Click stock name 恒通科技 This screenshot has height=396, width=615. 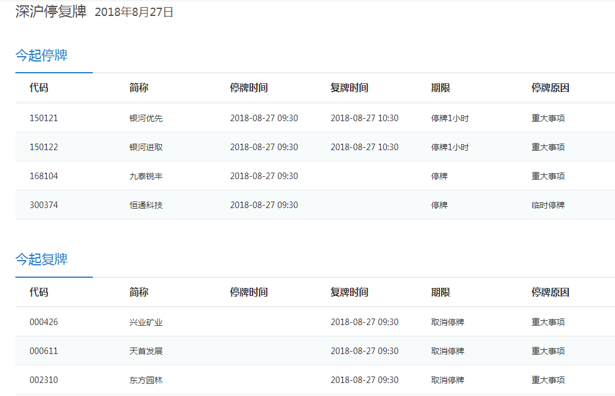coord(146,205)
